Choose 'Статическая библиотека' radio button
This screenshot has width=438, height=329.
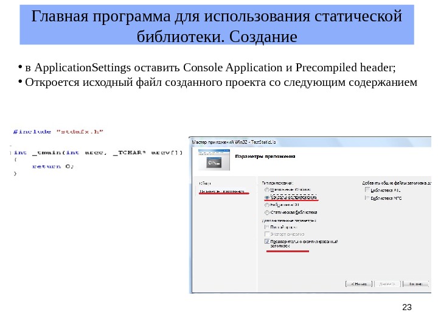point(267,213)
